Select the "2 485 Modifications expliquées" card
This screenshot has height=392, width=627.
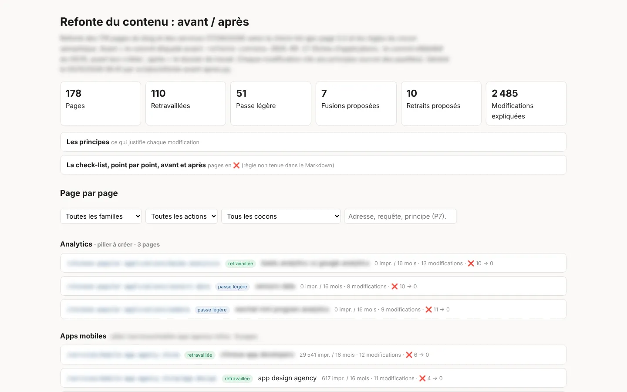[526, 104]
